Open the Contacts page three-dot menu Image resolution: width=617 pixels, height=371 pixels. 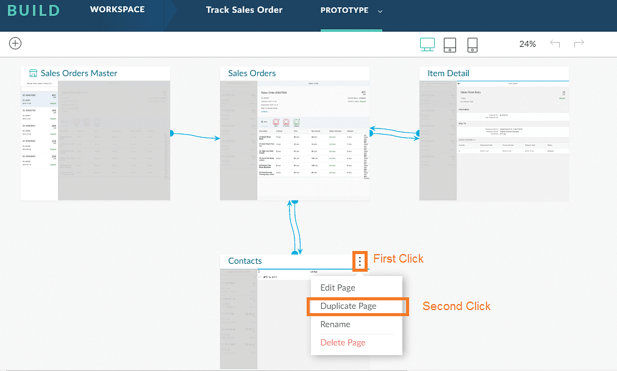[x=360, y=261]
